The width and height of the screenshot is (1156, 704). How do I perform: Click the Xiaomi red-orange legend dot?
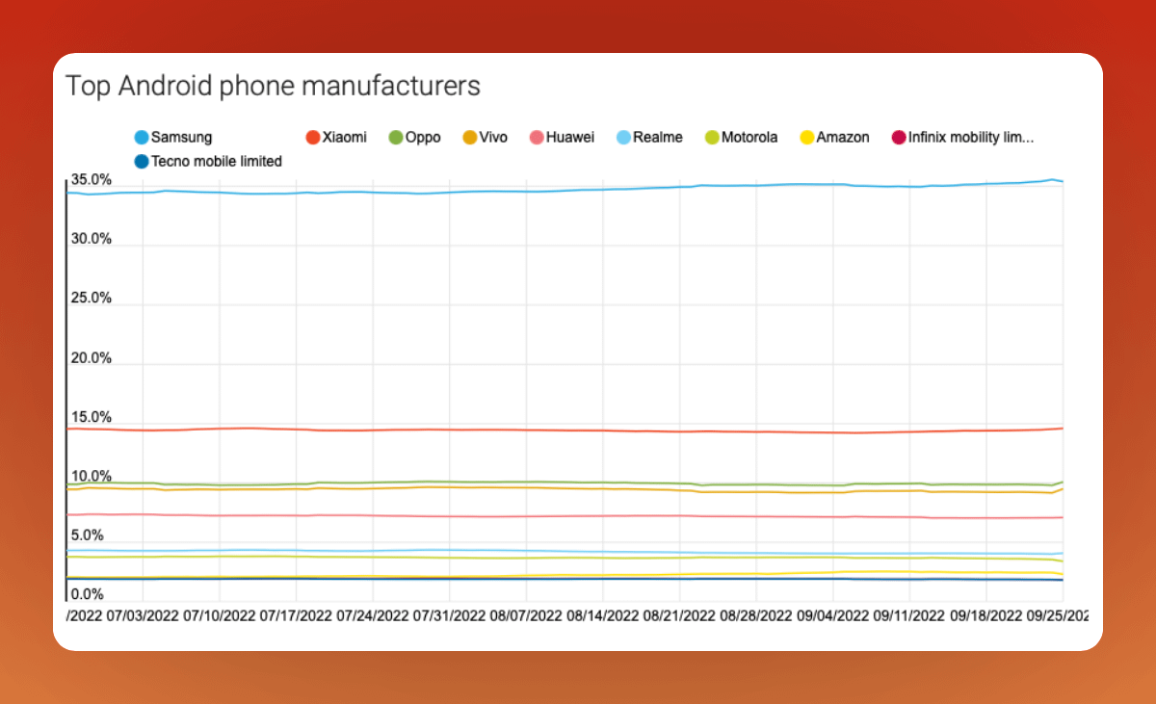click(x=311, y=138)
